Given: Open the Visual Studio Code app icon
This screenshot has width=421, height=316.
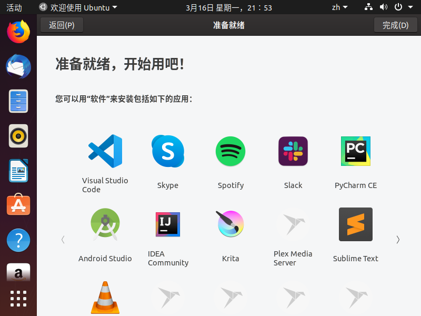Looking at the screenshot, I should click(105, 151).
